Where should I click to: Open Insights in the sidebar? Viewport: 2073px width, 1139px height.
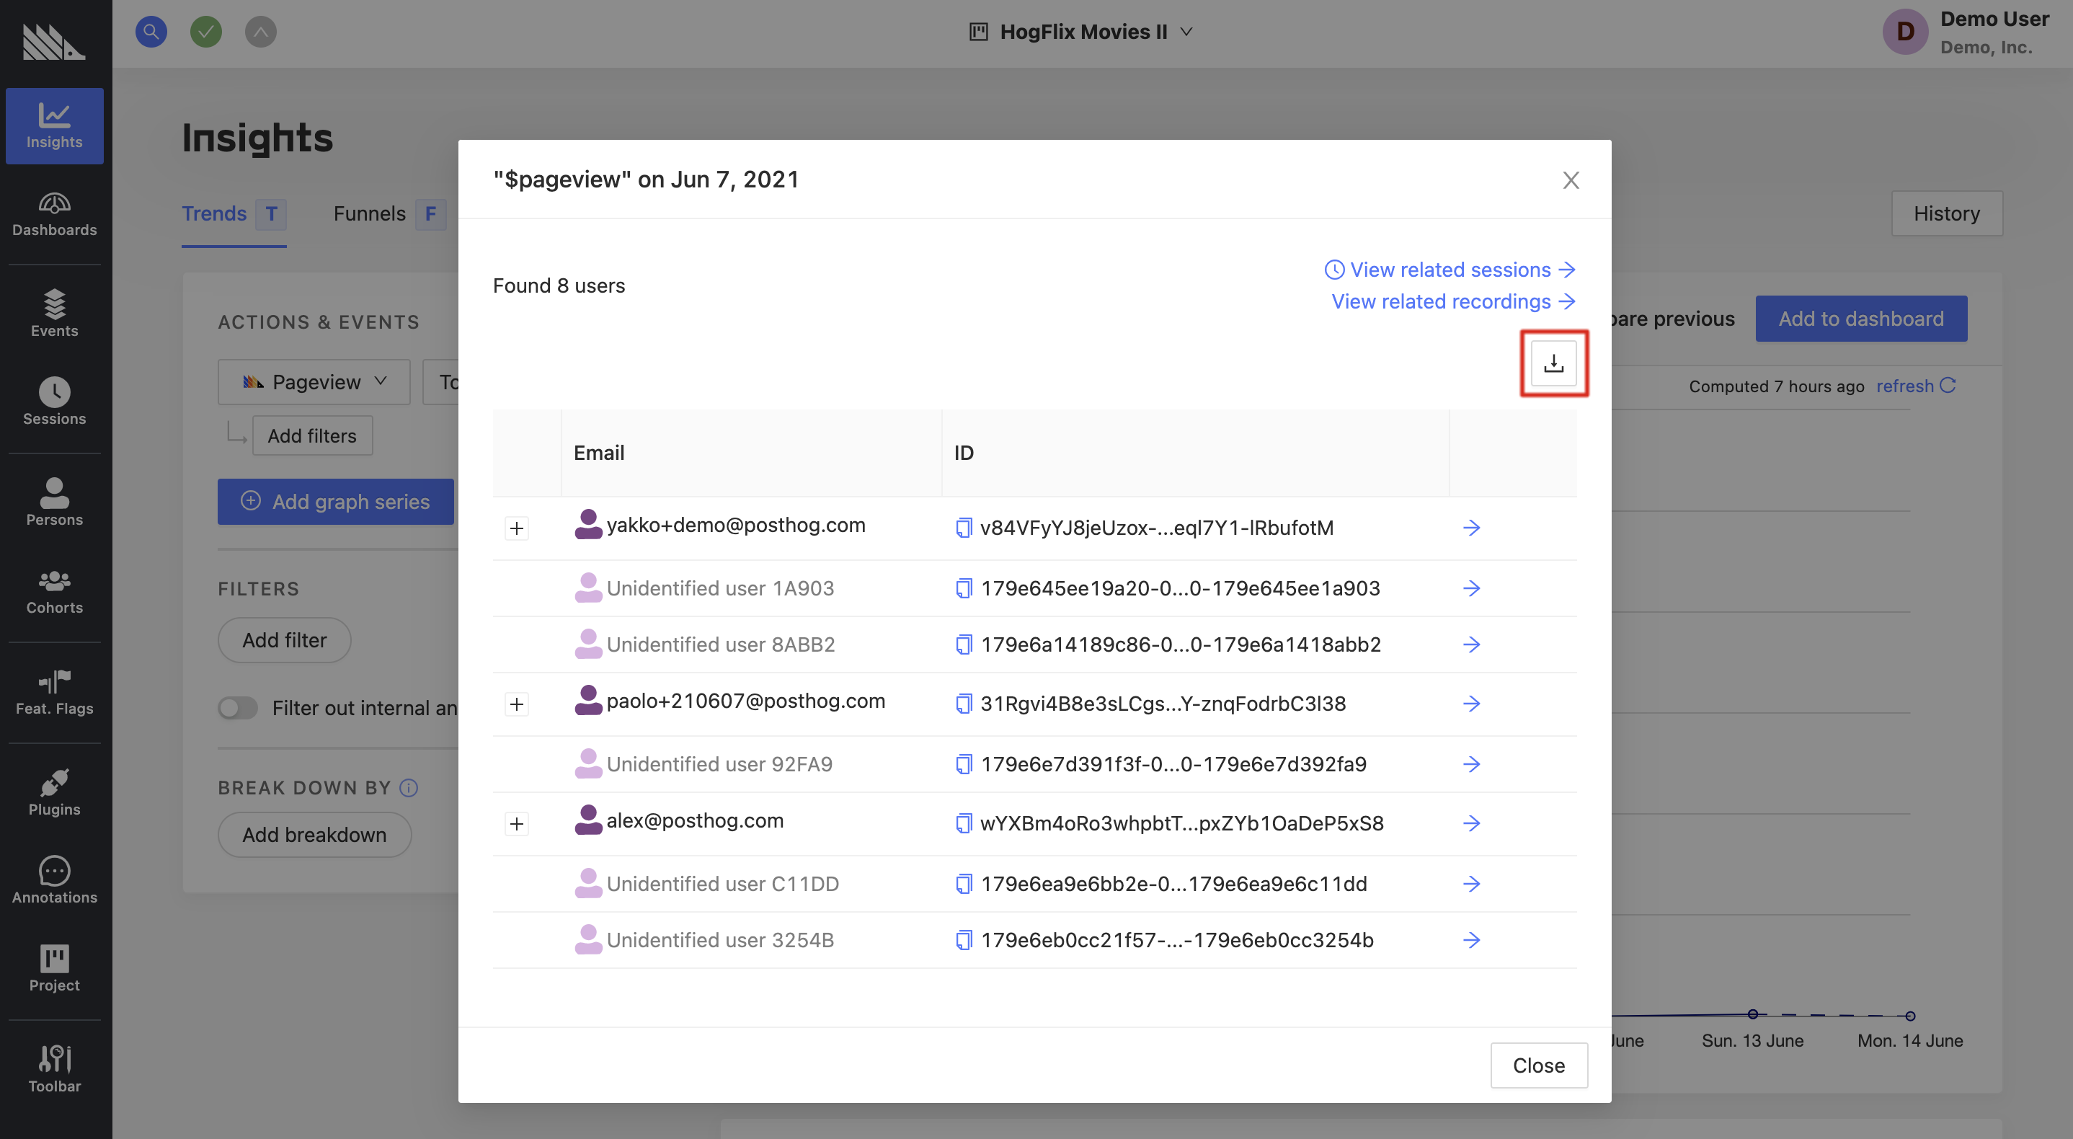point(55,125)
